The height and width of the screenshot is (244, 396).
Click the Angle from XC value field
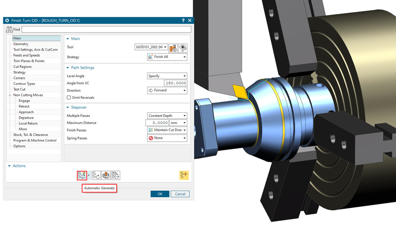click(167, 83)
